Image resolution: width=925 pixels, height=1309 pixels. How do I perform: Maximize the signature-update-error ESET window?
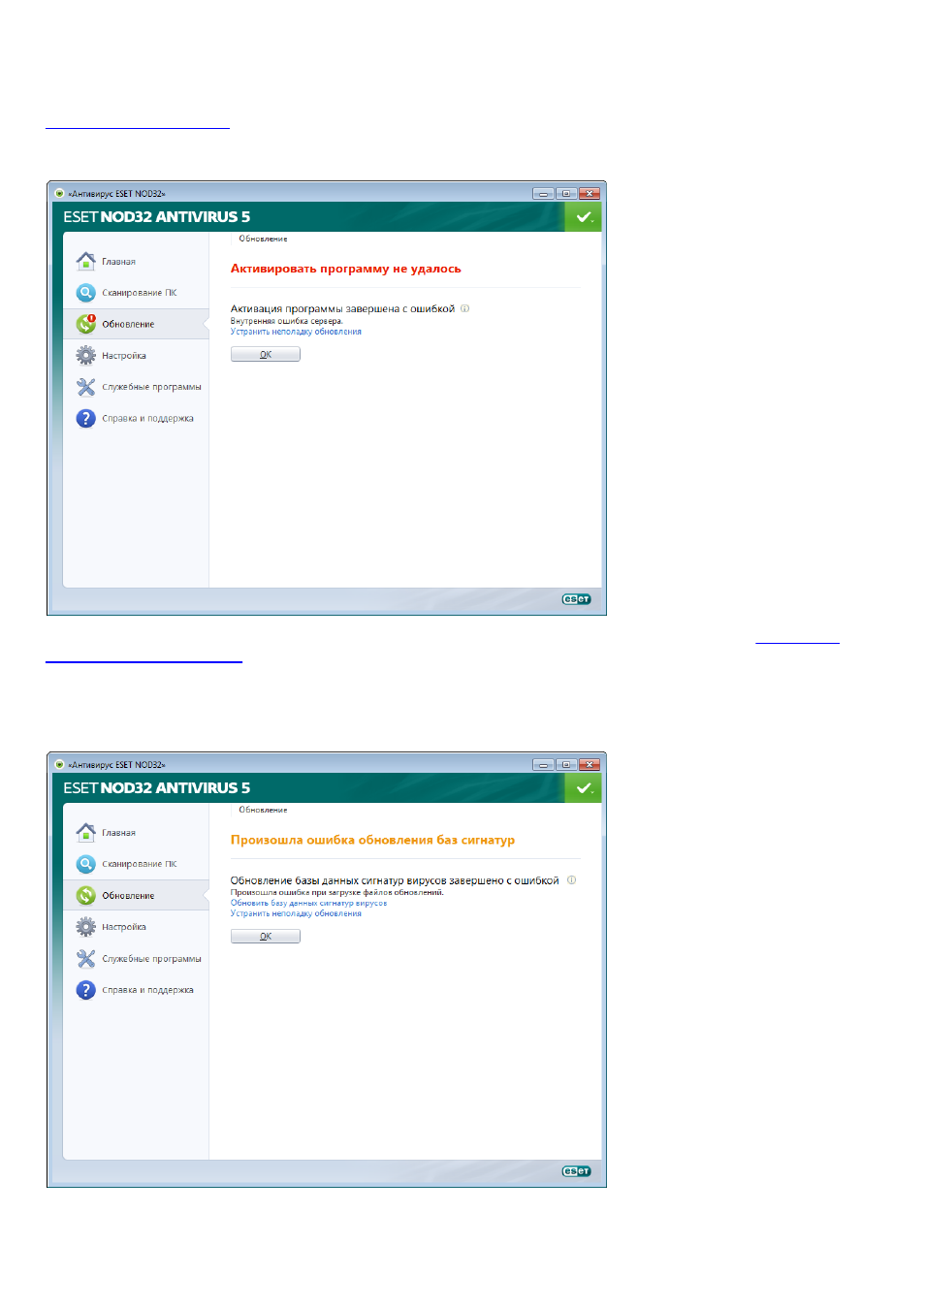coord(566,764)
